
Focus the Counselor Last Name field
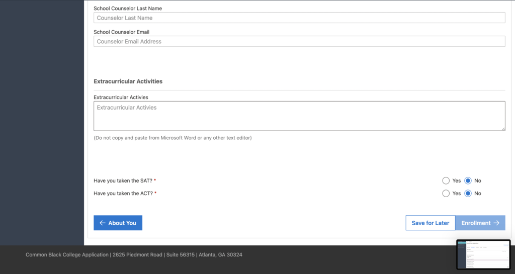pyautogui.click(x=299, y=18)
